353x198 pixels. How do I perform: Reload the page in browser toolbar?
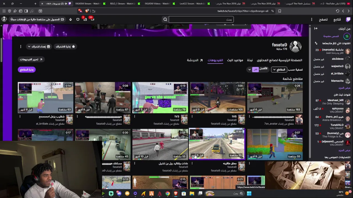click(x=338, y=11)
